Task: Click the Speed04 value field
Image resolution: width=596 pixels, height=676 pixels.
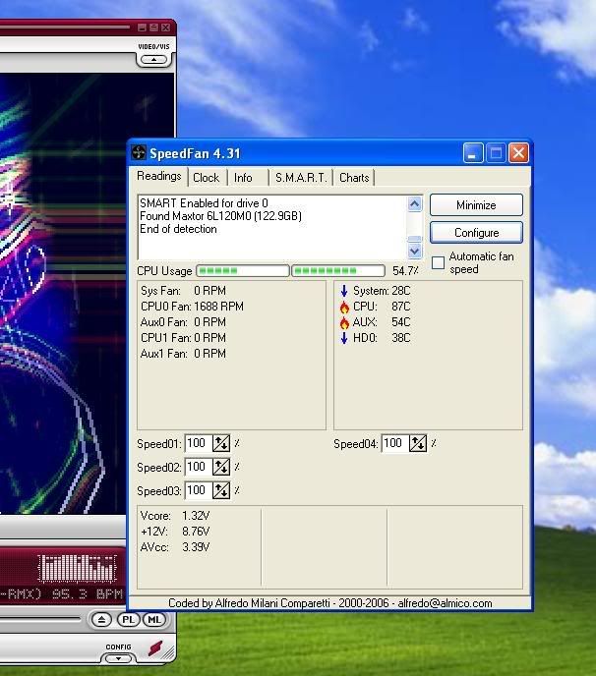Action: 395,443
